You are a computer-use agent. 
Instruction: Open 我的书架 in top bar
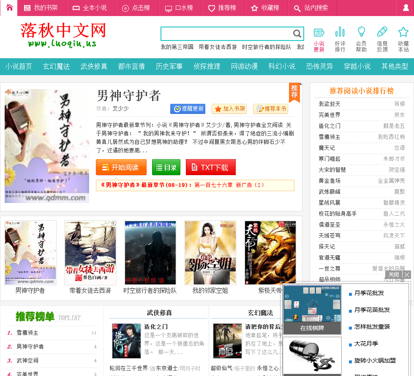click(41, 8)
